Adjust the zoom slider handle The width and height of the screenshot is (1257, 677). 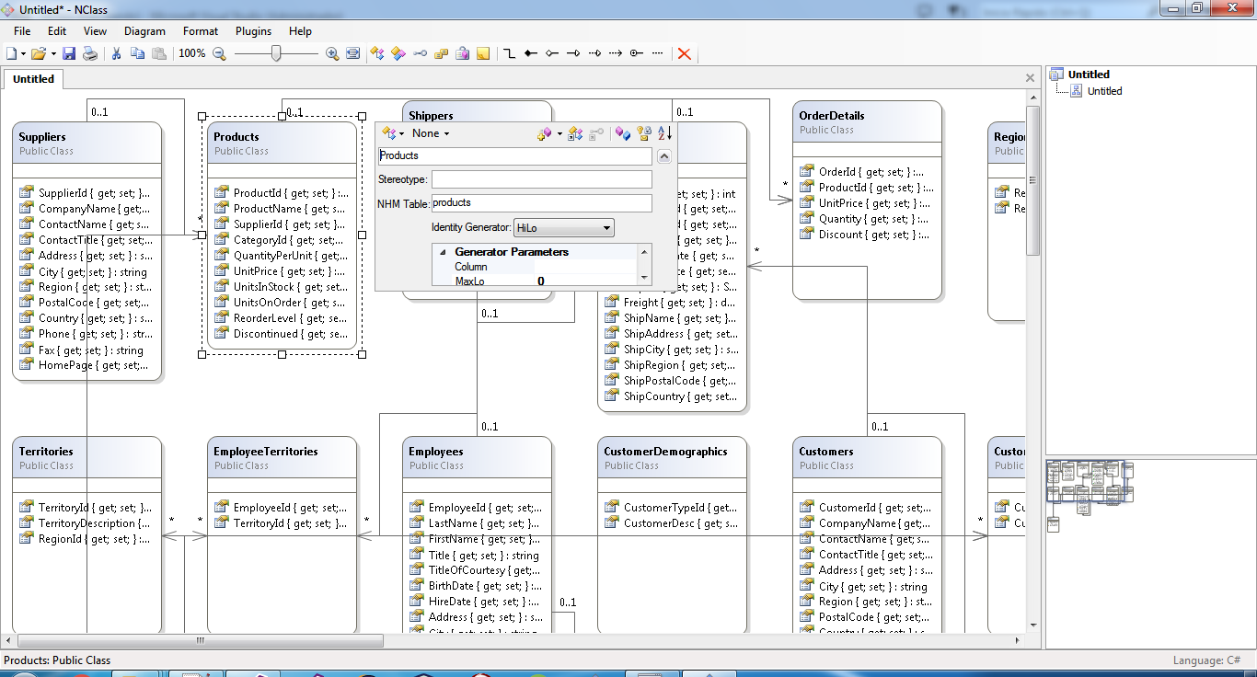(276, 53)
